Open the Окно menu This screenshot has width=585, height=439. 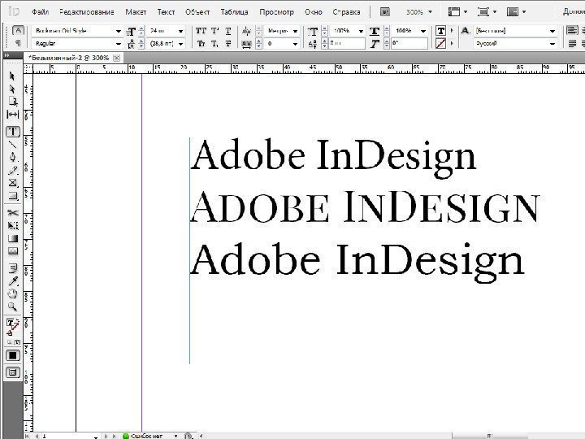[314, 12]
